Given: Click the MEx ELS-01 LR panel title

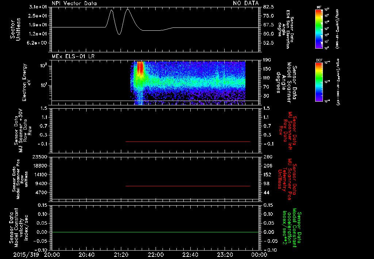Looking at the screenshot, I should (x=73, y=56).
